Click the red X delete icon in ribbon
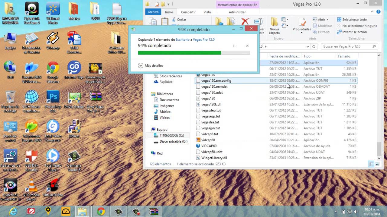Viewport: 387px width, 217px height. coord(245,21)
